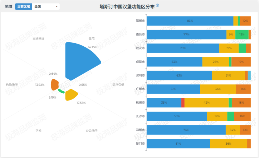Click the 广州市 yellow 34% segment
259x158 pixels.
pyautogui.click(x=218, y=89)
